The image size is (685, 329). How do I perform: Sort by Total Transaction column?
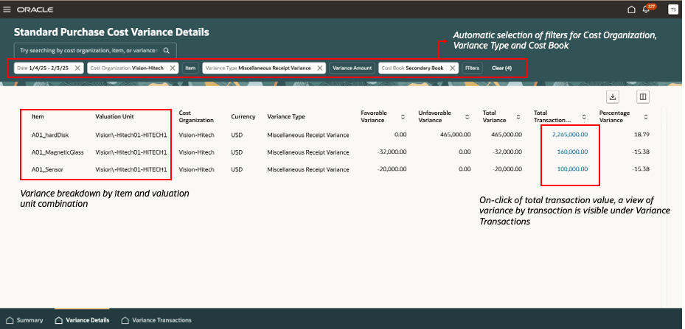[x=584, y=117]
